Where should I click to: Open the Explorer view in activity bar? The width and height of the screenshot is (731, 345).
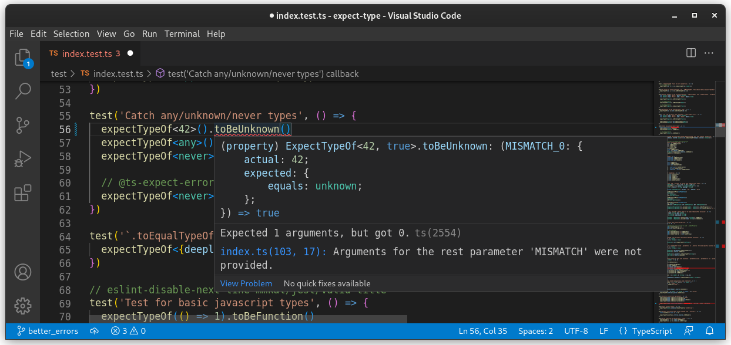pyautogui.click(x=23, y=58)
